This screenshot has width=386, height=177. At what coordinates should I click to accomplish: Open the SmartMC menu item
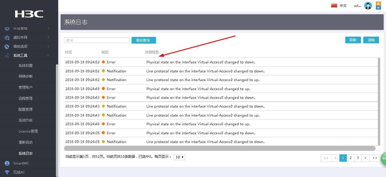[21, 163]
